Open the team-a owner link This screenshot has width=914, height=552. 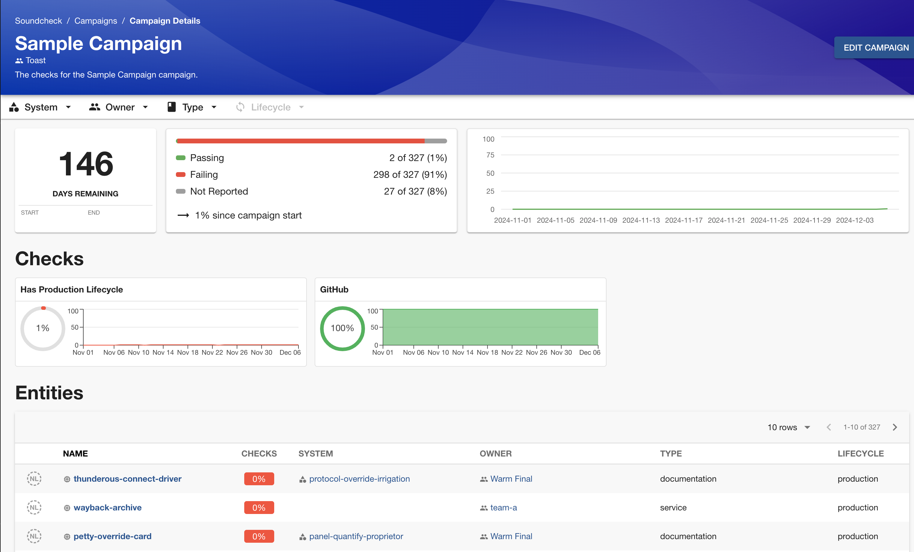[503, 507]
